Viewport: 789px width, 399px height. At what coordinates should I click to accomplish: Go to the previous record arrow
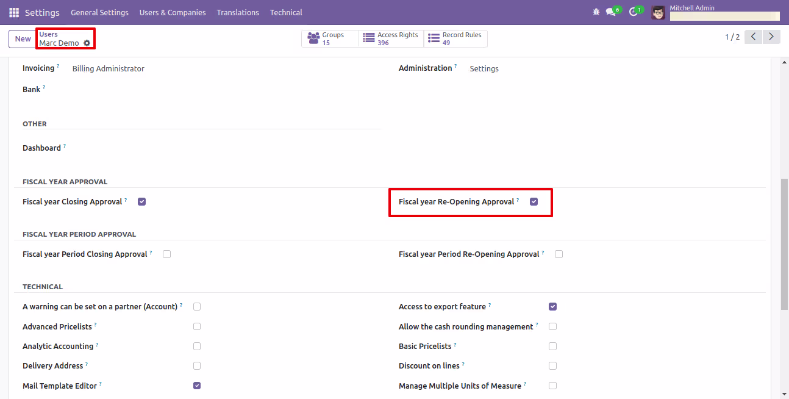point(754,37)
